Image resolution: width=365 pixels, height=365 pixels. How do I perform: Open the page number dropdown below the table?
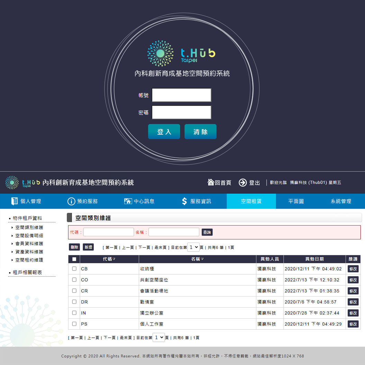click(x=159, y=338)
